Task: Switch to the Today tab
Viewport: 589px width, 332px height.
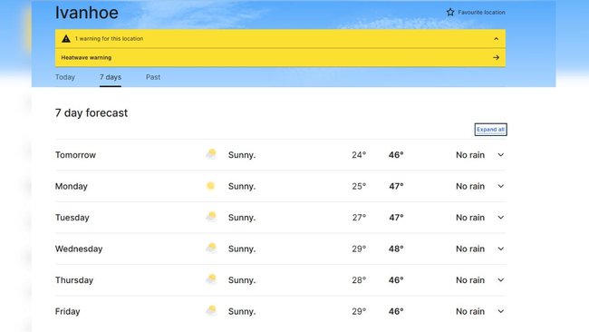Action: (x=65, y=77)
